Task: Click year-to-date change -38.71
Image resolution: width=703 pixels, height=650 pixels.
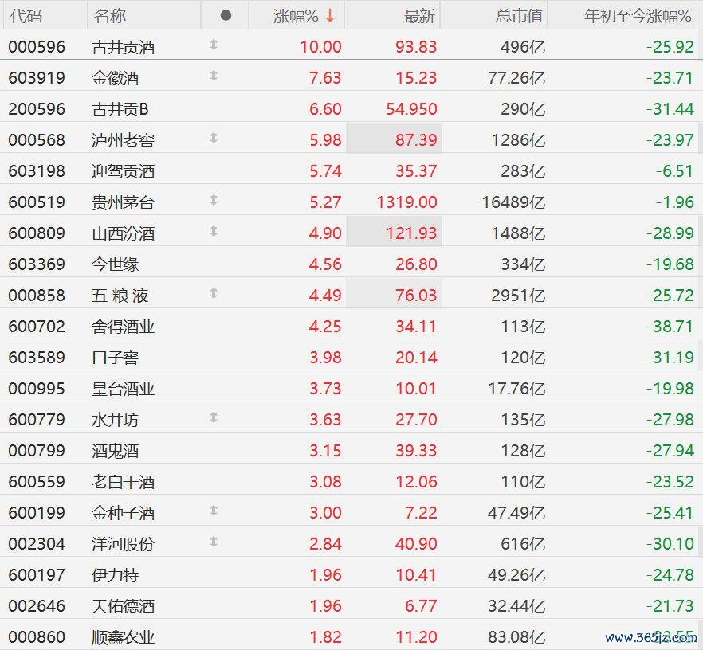Action: coord(670,327)
